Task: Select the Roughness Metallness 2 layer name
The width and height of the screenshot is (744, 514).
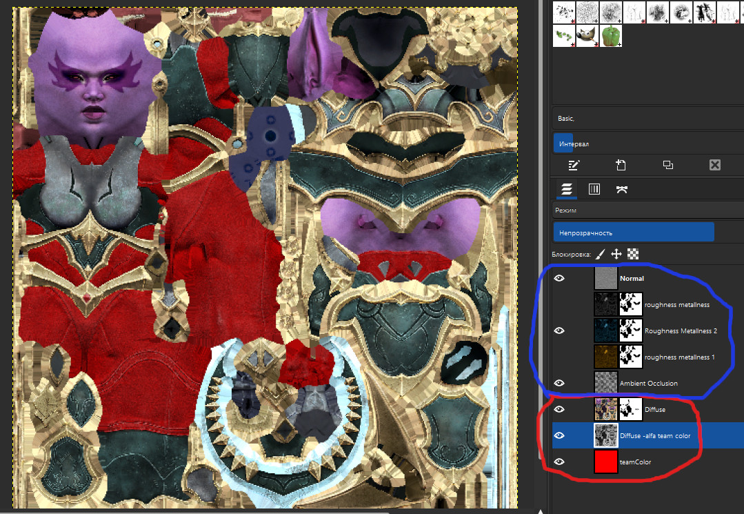Action: coord(681,330)
